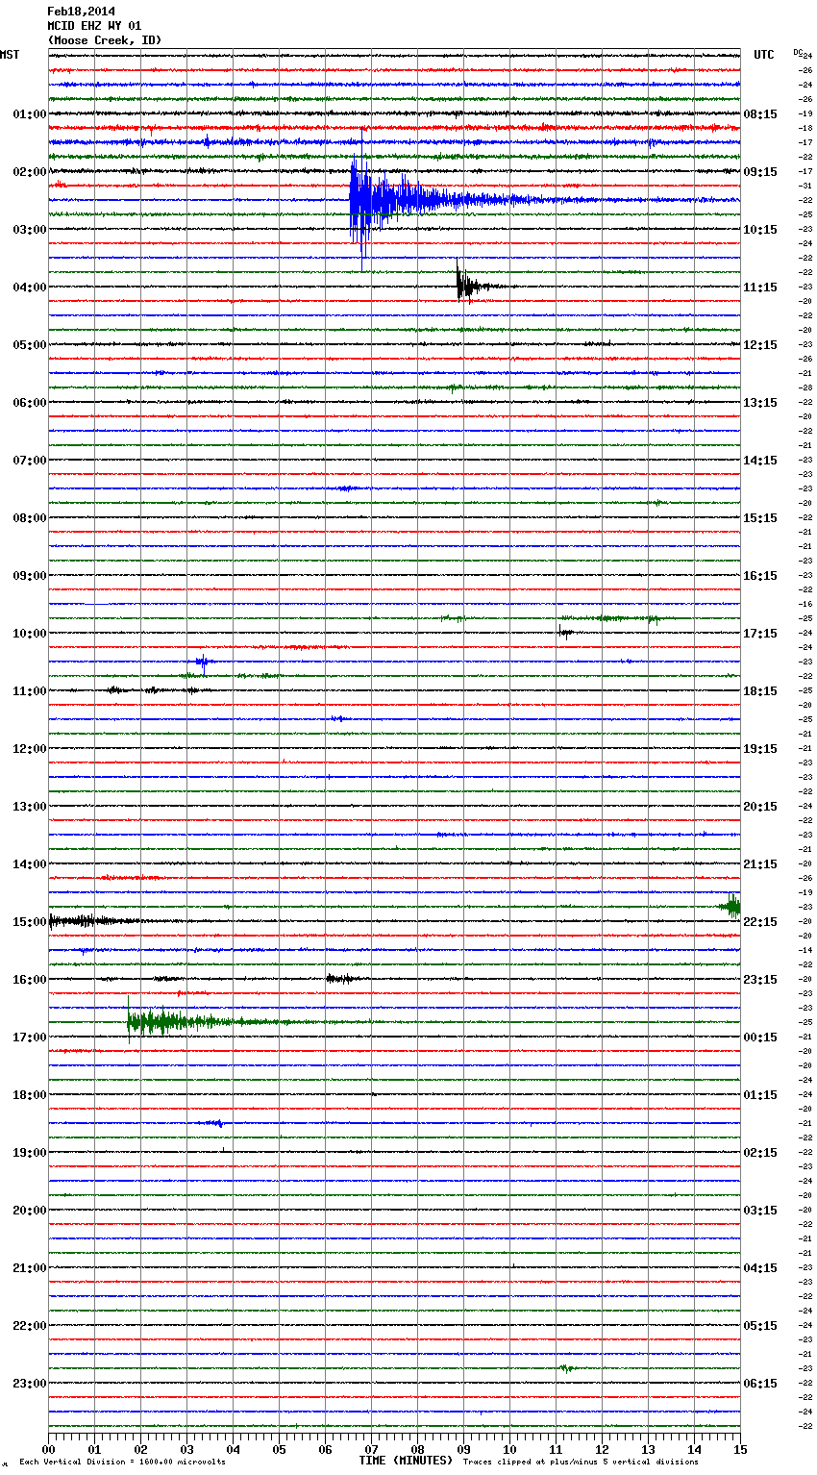The height and width of the screenshot is (1475, 817).
Task: Click the x-axis minute tick label 15
Action: (x=740, y=1449)
